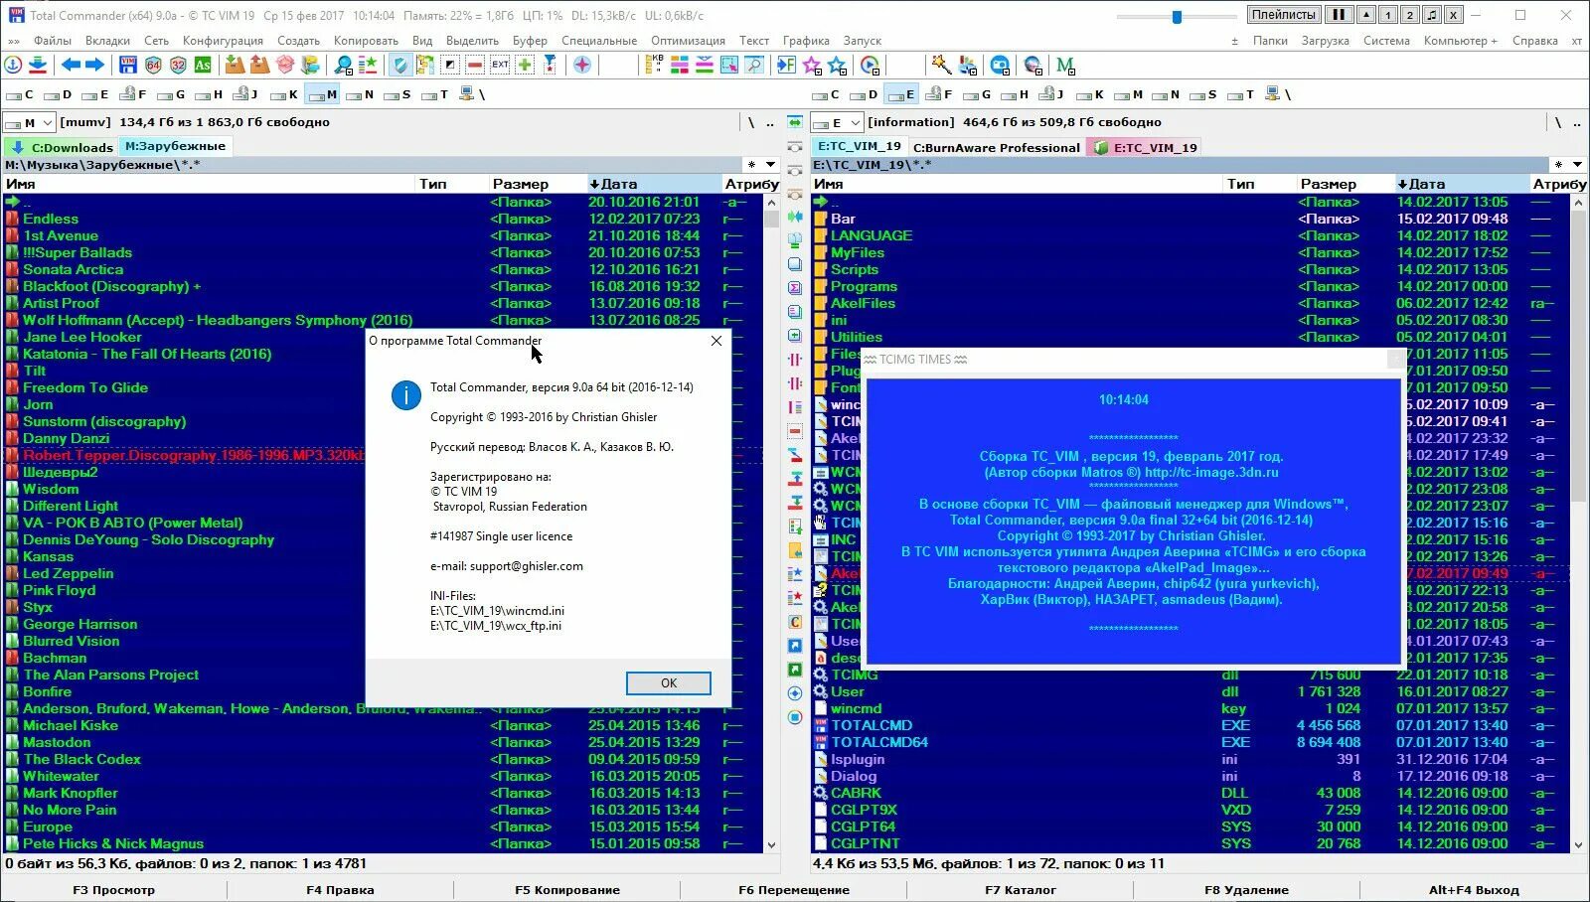Click the blue forward arrow toolbar icon
The image size is (1590, 902).
[94, 65]
